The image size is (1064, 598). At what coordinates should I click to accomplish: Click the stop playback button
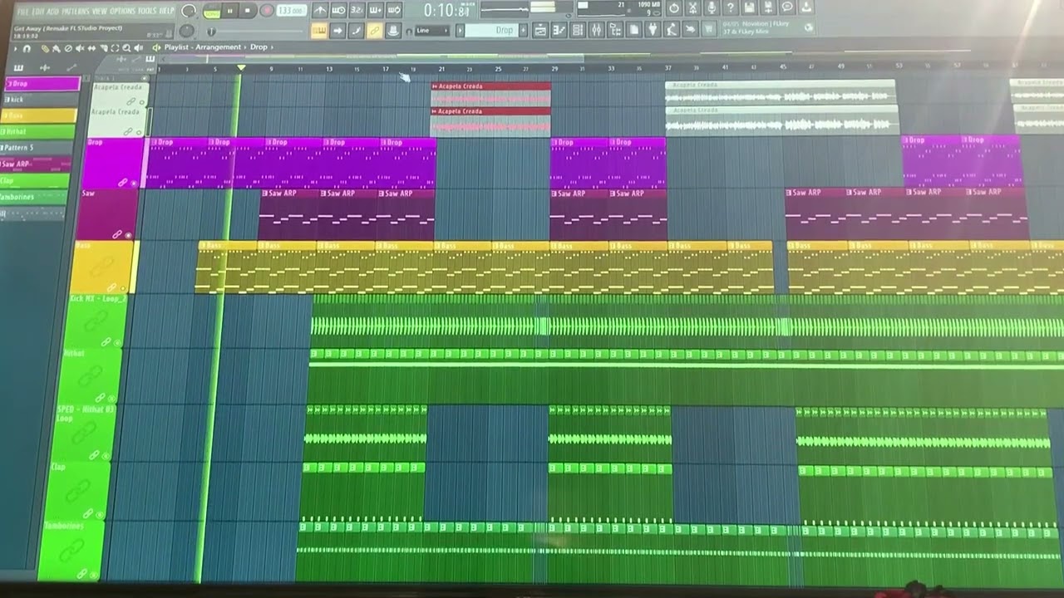point(248,11)
